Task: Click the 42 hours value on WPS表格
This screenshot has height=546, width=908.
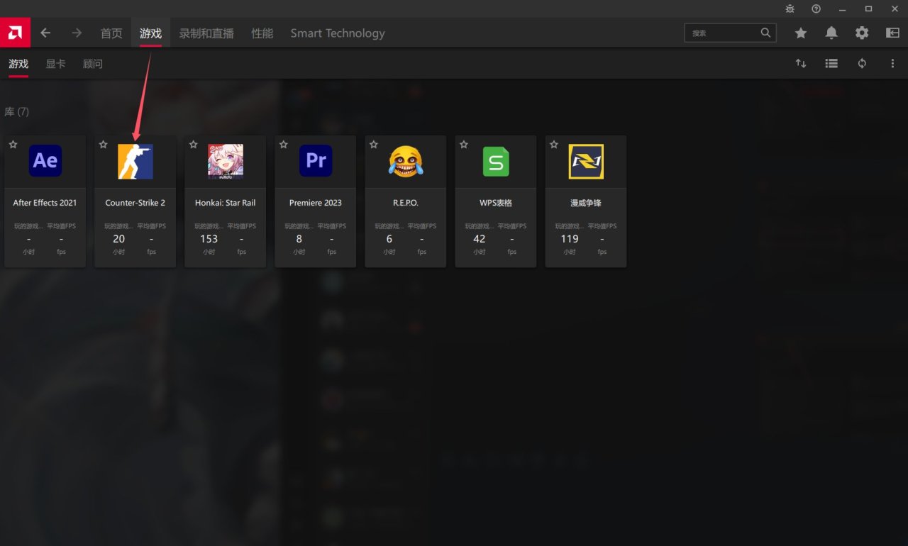Action: click(480, 239)
